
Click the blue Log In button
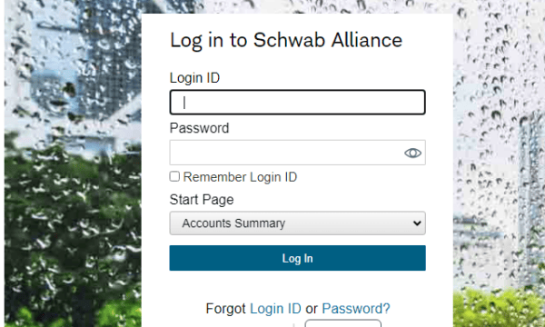pos(297,258)
